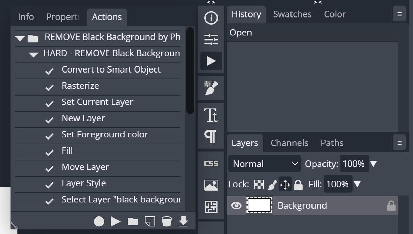Select the Layers tab
The height and width of the screenshot is (234, 413).
pos(245,143)
